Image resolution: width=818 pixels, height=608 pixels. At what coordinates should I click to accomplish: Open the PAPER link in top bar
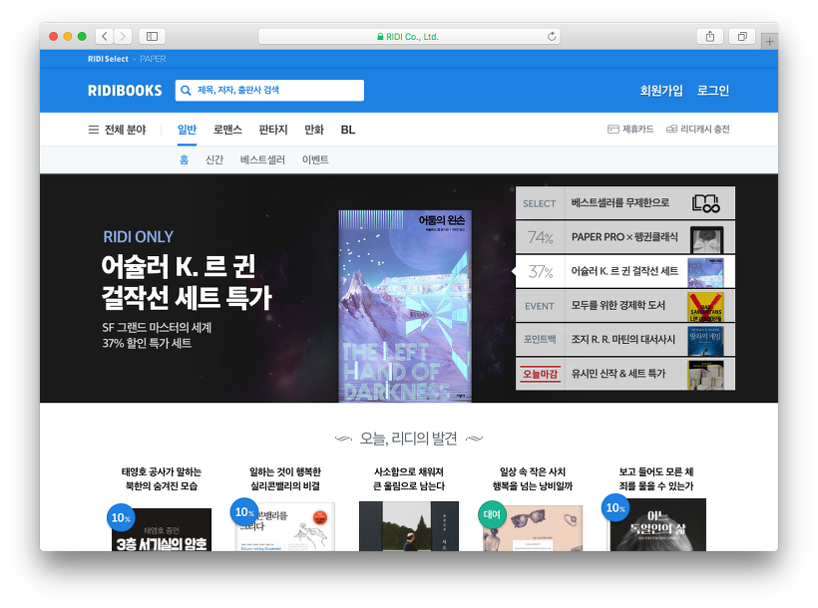point(153,59)
